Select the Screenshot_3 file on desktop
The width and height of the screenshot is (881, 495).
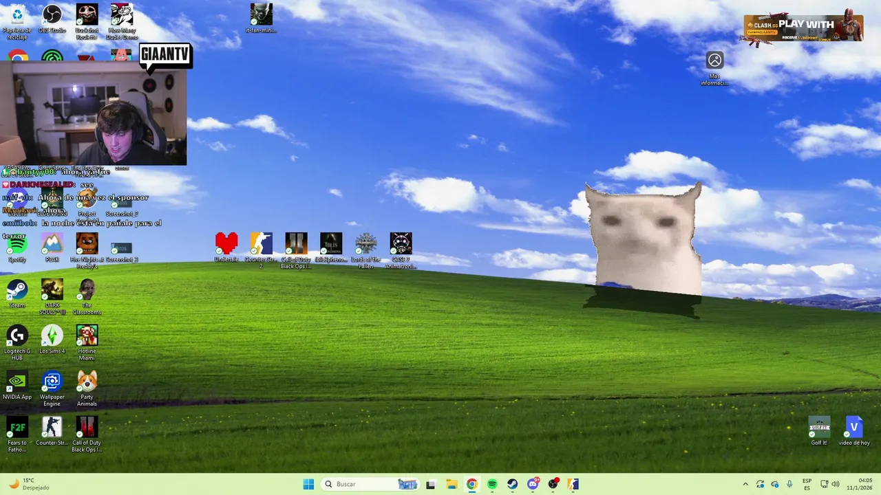pos(122,251)
